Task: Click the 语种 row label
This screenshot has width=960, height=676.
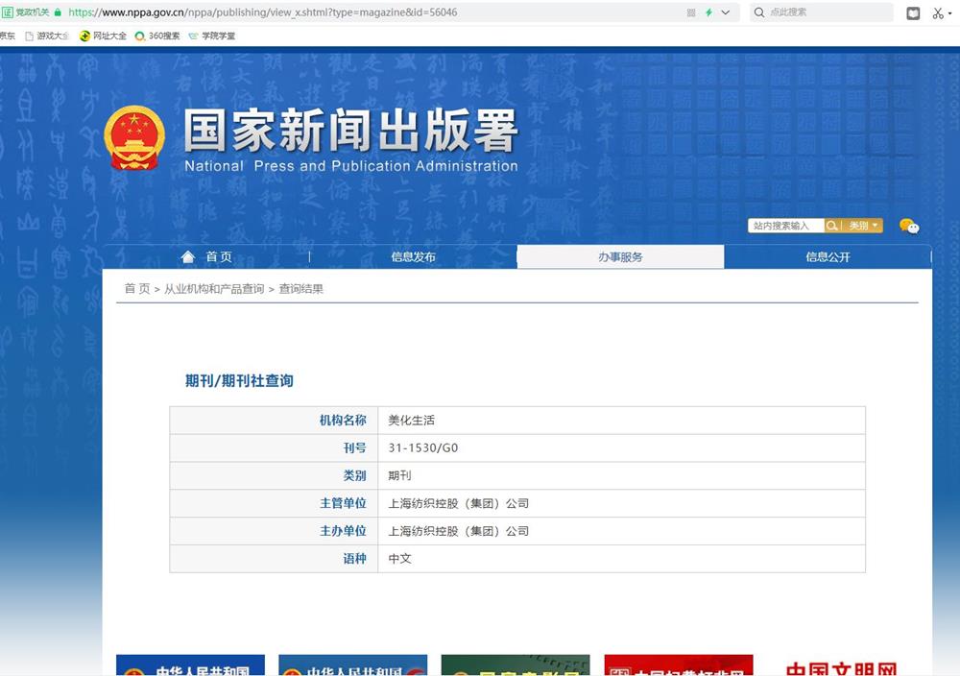Action: tap(354, 559)
